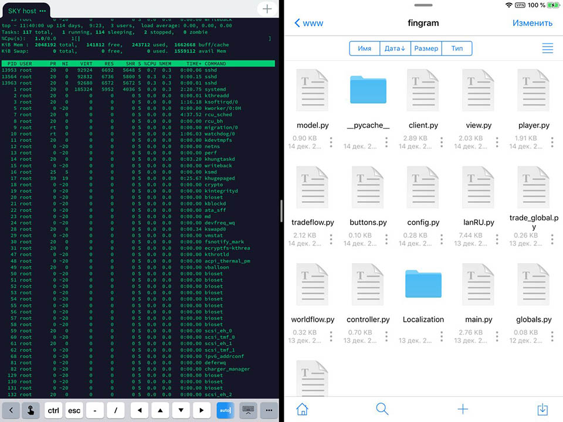Image resolution: width=563 pixels, height=422 pixels.
Task: Hide the on-screen keyboard icon
Action: coord(247,410)
